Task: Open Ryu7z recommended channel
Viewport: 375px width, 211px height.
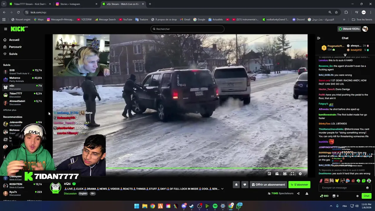Action: [23, 193]
